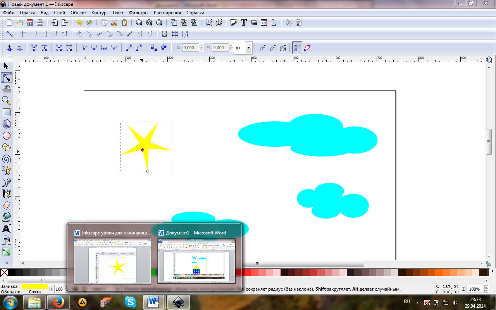
Task: Select the Spiral tool
Action: pyautogui.click(x=6, y=159)
